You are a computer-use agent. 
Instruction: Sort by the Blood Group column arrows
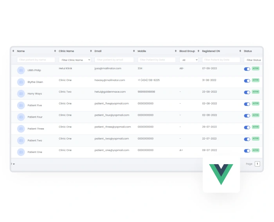click(x=198, y=51)
